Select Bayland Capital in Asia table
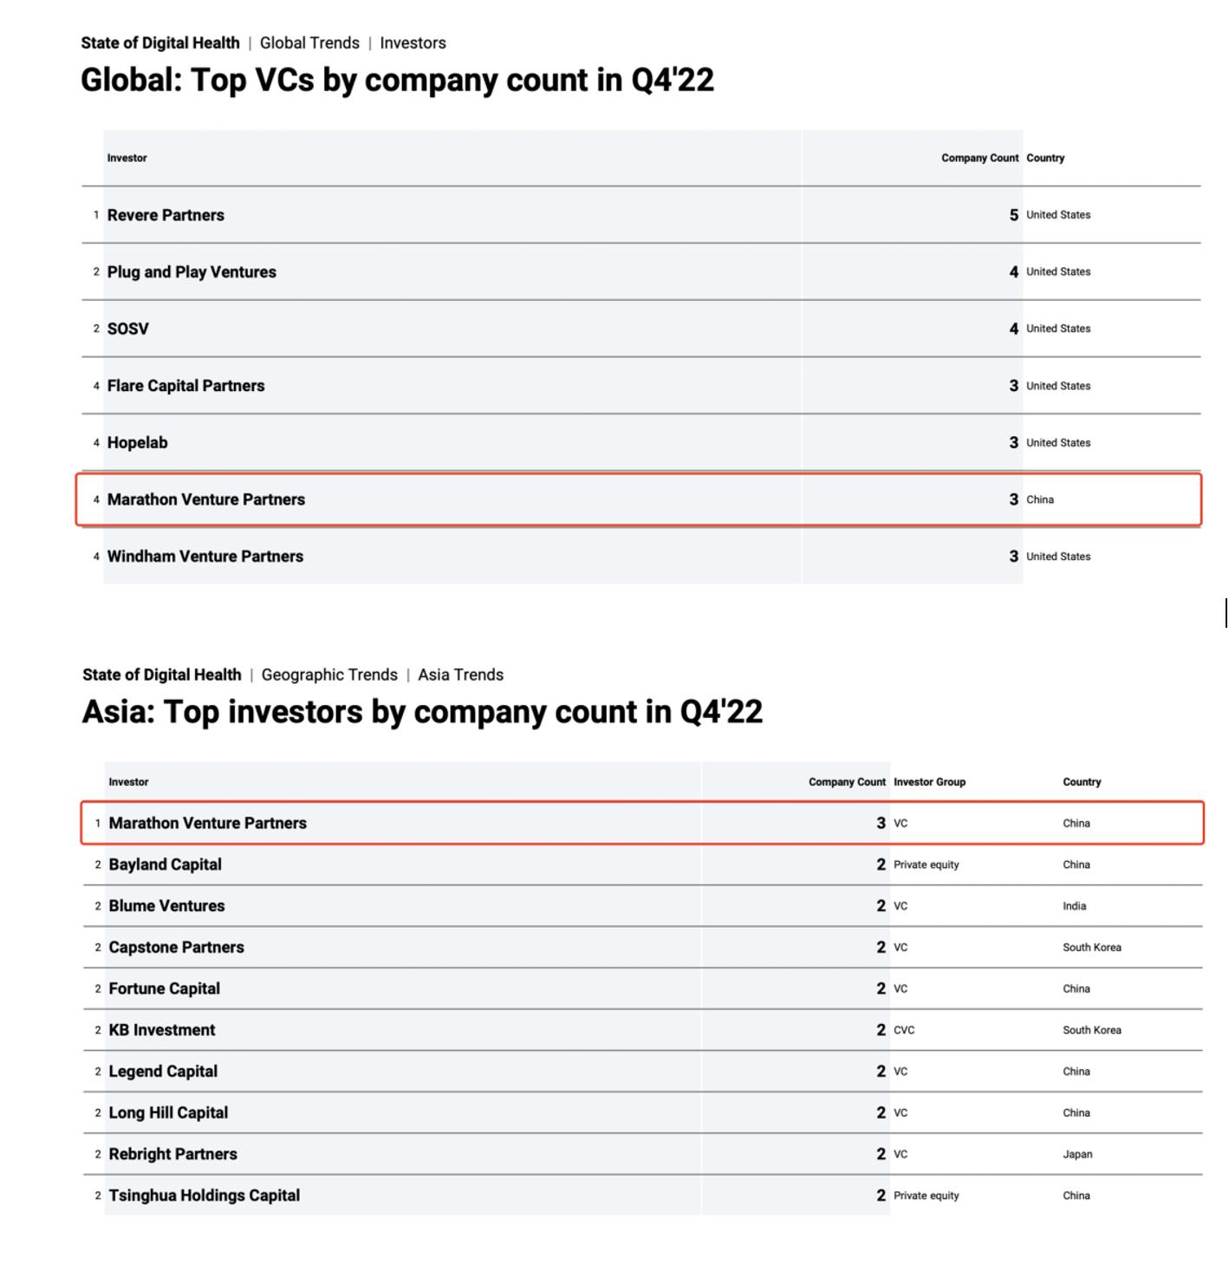Image resolution: width=1229 pixels, height=1285 pixels. (x=165, y=864)
